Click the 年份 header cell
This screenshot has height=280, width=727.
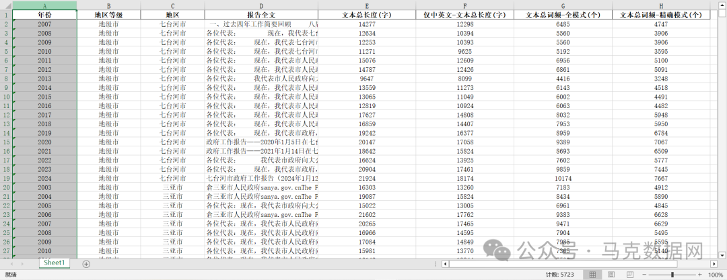(44, 15)
